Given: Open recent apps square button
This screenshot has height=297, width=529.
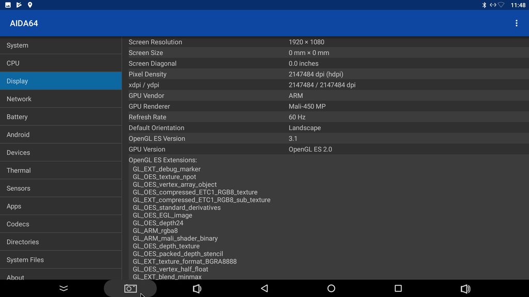Looking at the screenshot, I should [x=398, y=289].
